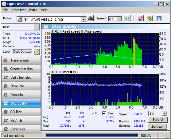Click the Start part button
The height and width of the screenshot is (139, 171).
(157, 127)
